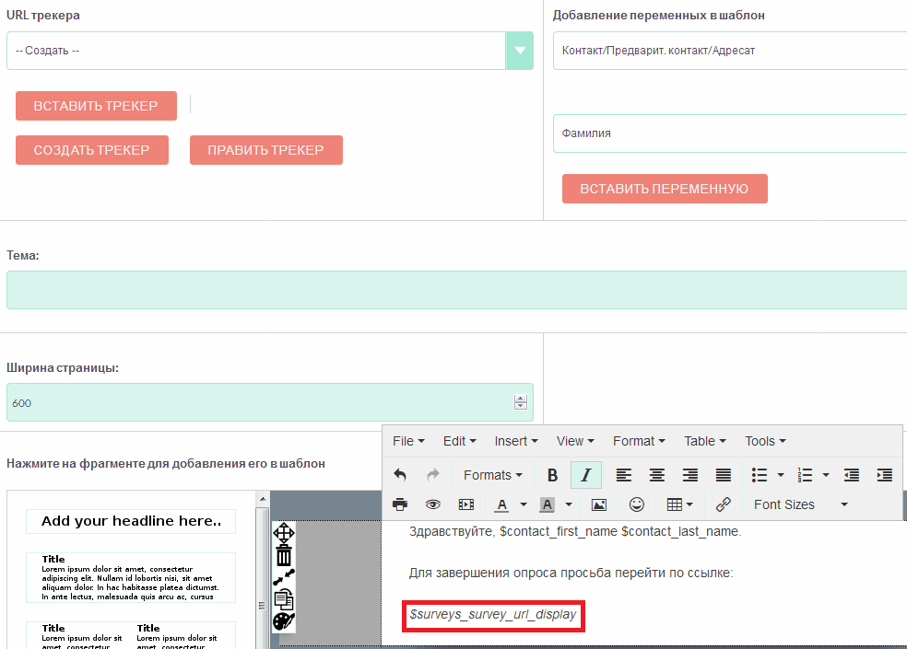Click the 'Для завершения опроса' line
The image size is (907, 649).
(571, 574)
